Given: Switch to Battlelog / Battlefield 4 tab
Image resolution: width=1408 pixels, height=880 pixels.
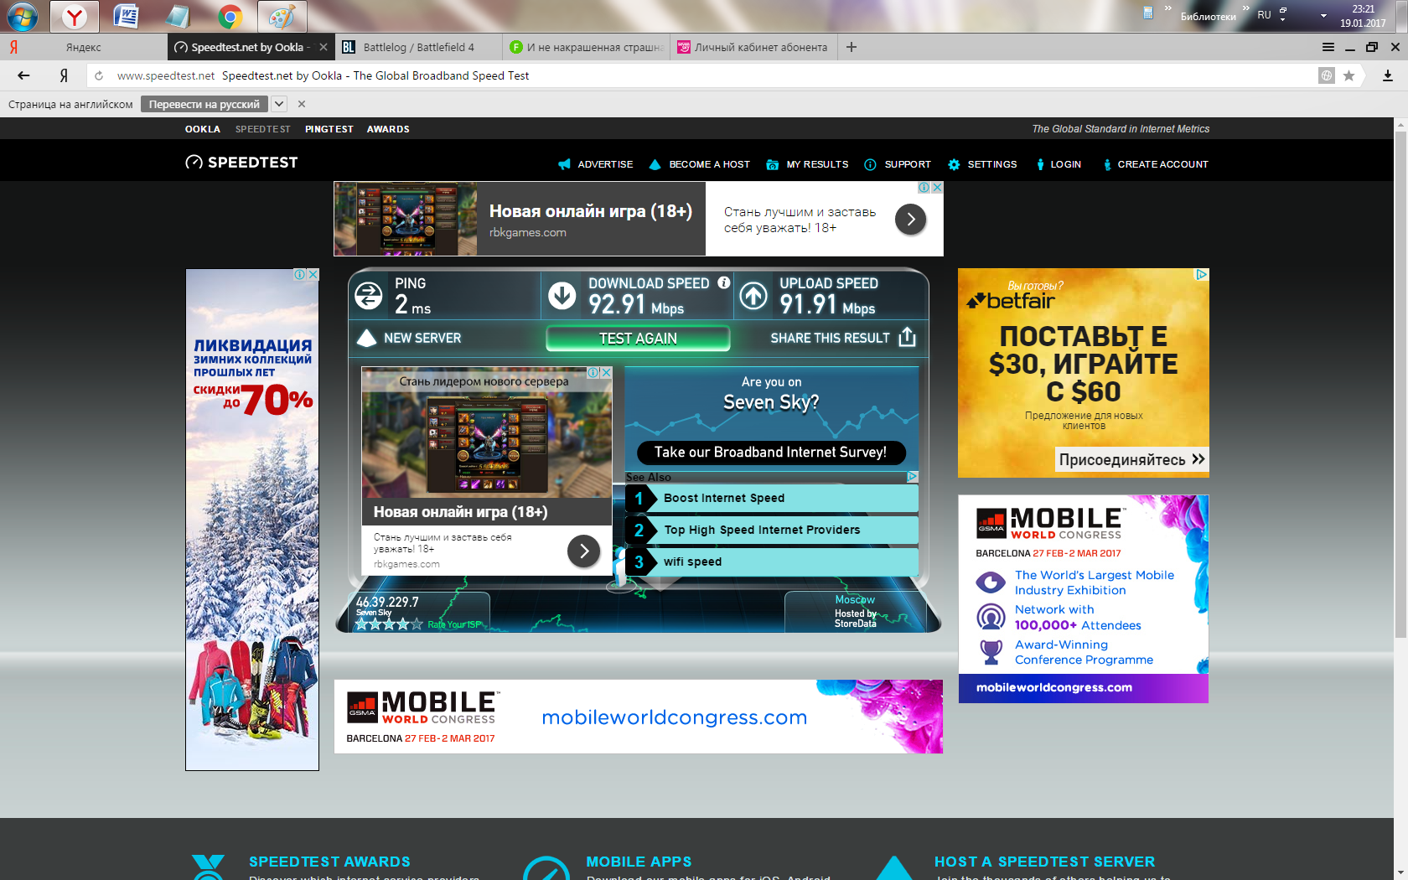Looking at the screenshot, I should tap(419, 47).
